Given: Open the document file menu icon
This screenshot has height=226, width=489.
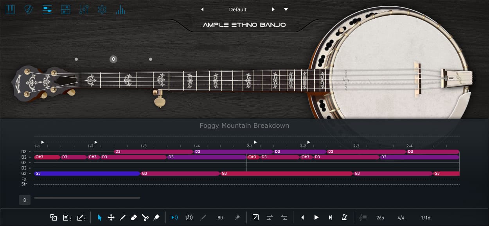Looking at the screenshot, I should pyautogui.click(x=67, y=217).
